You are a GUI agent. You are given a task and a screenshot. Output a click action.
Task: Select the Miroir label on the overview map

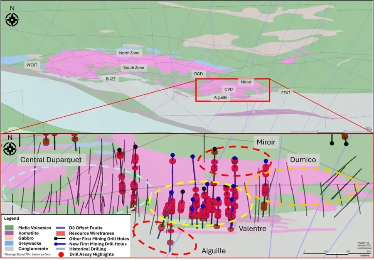point(246,82)
